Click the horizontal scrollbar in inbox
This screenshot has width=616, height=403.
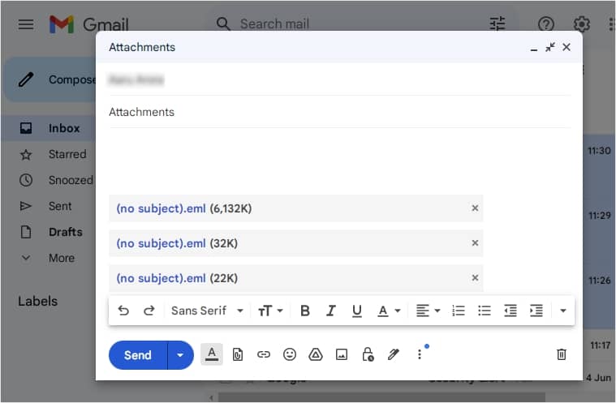(x=381, y=397)
